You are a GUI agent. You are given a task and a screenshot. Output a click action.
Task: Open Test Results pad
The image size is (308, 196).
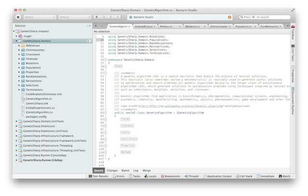98,176
